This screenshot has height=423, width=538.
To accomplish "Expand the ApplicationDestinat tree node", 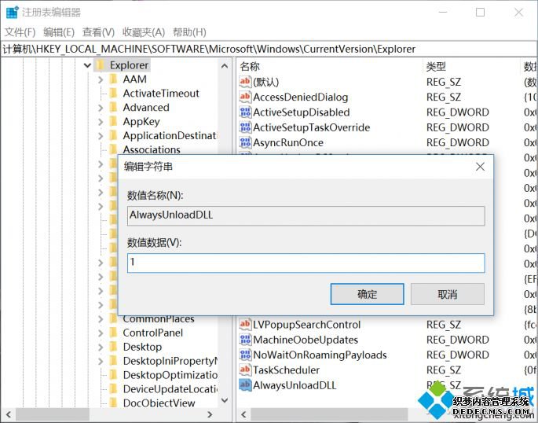I will (x=101, y=136).
